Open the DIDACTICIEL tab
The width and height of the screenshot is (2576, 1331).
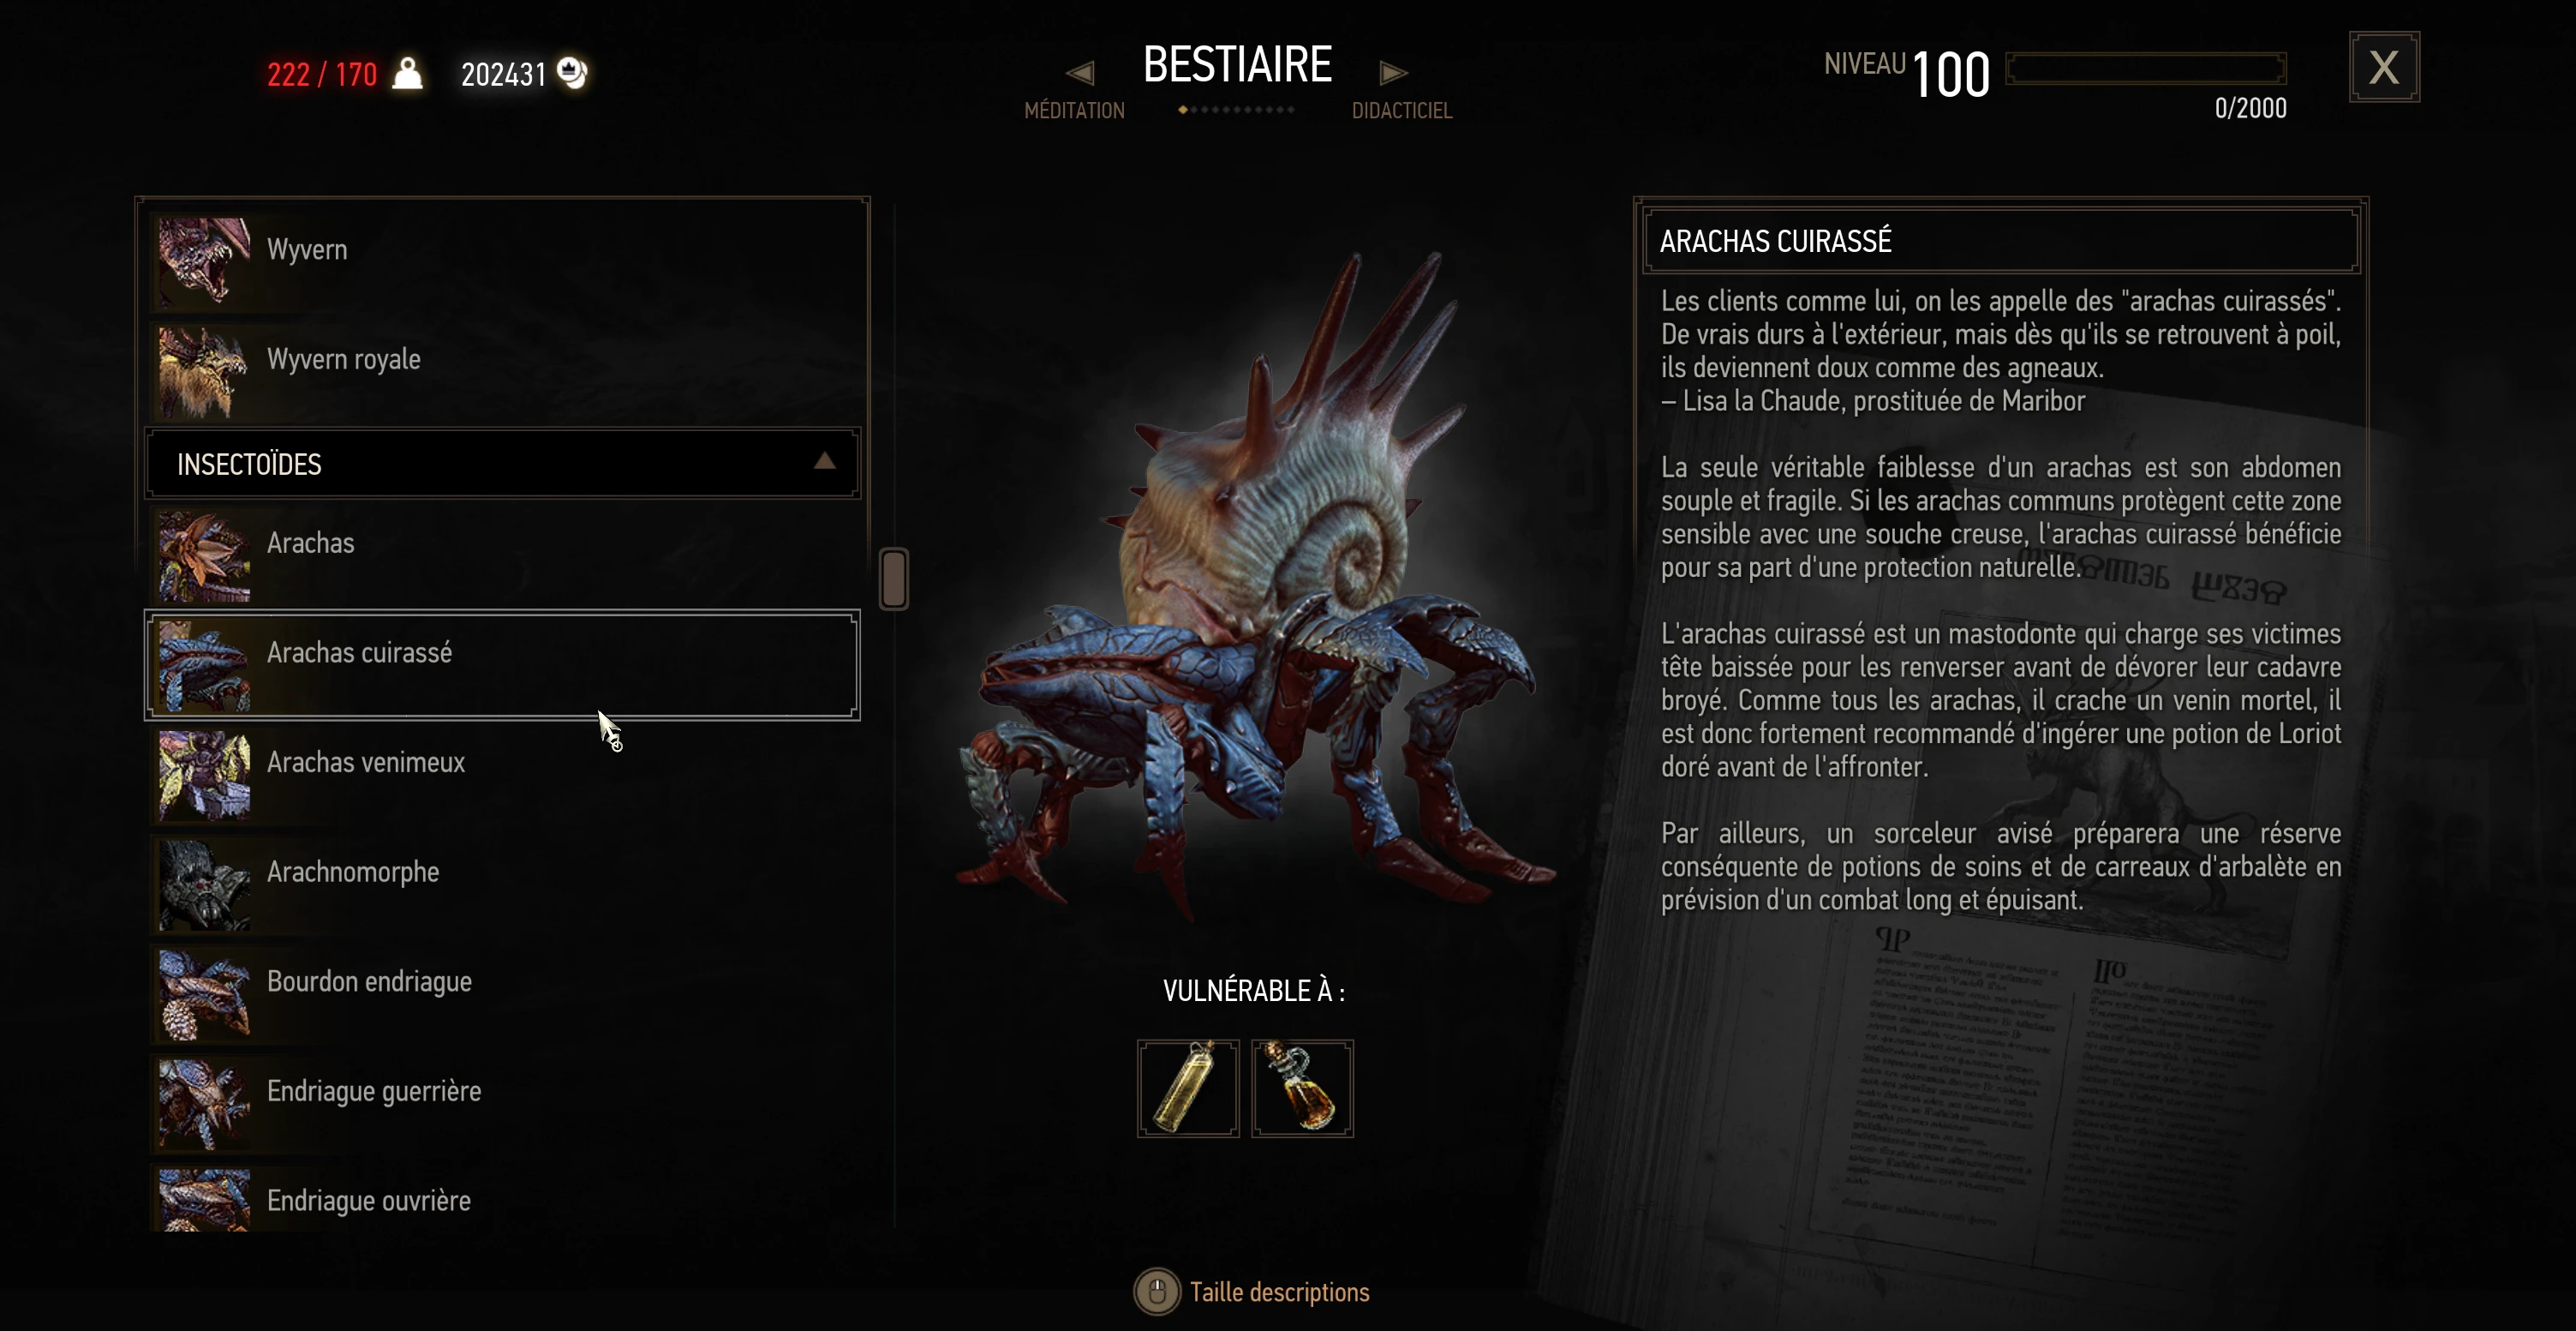click(1402, 110)
